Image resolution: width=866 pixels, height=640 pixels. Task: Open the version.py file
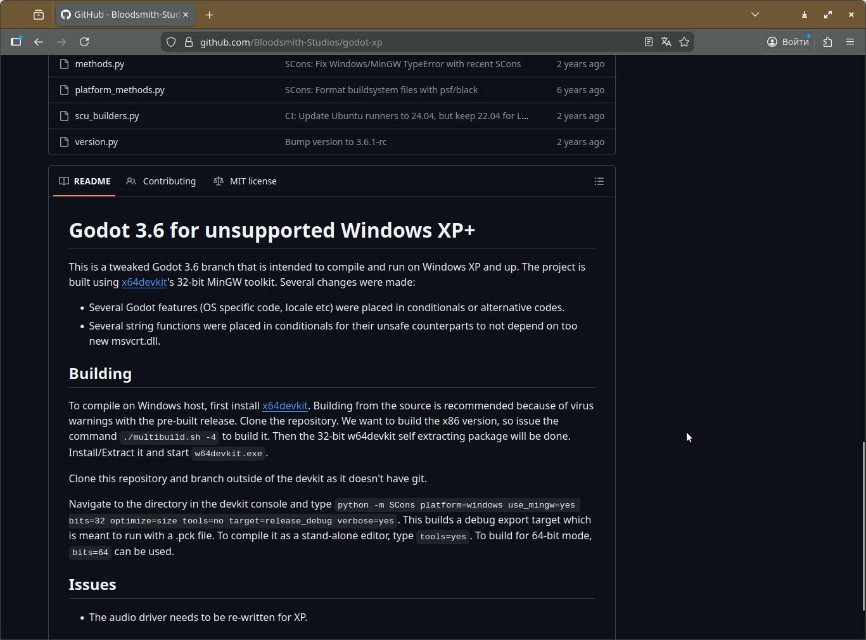pos(96,142)
